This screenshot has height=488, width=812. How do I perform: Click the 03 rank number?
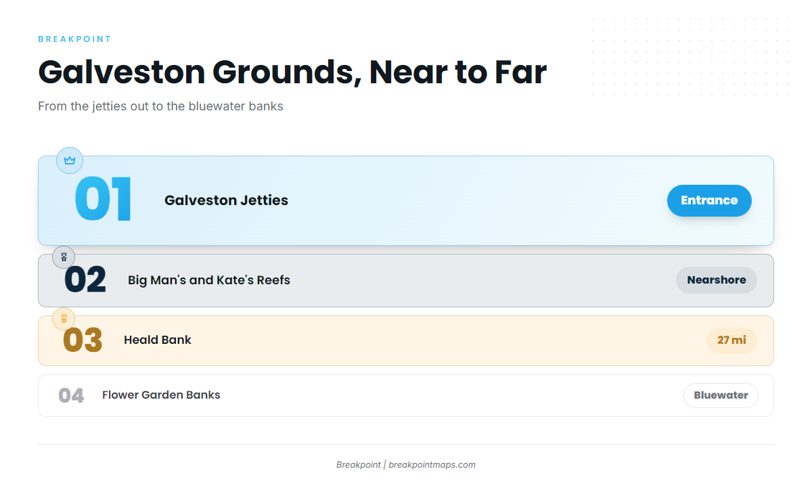pos(83,340)
